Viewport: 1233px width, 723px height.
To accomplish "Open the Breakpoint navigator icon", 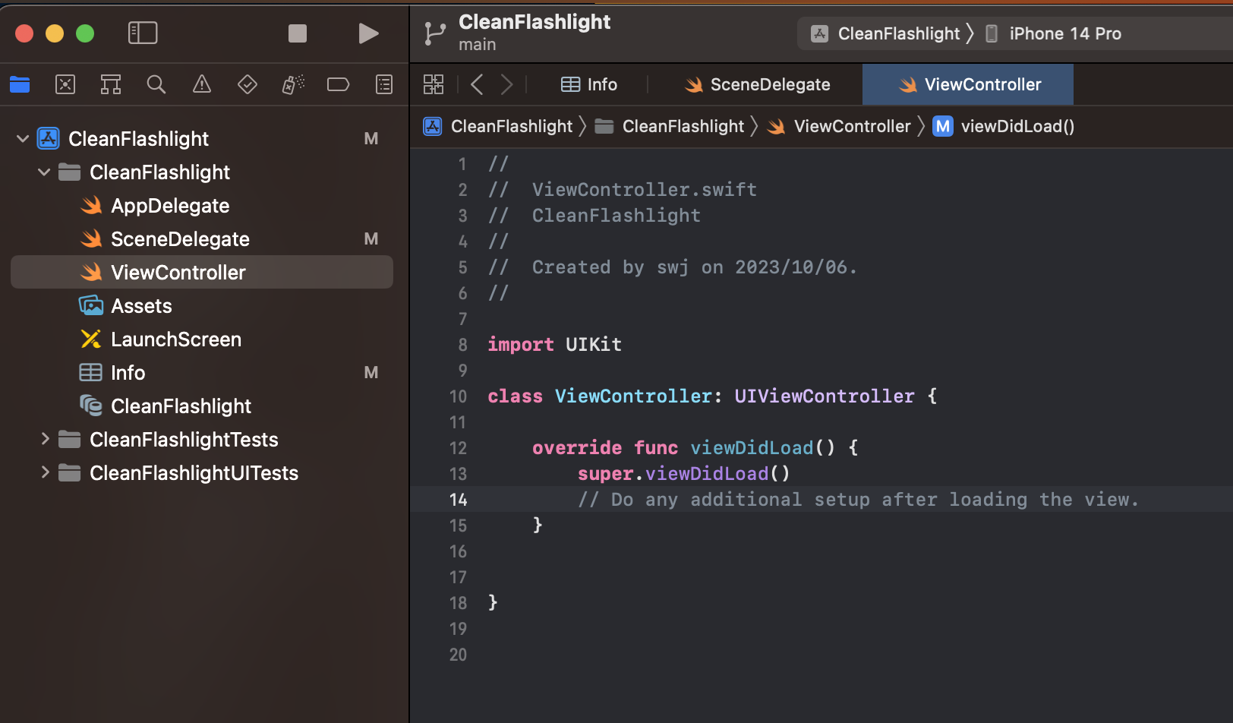I will pyautogui.click(x=339, y=84).
